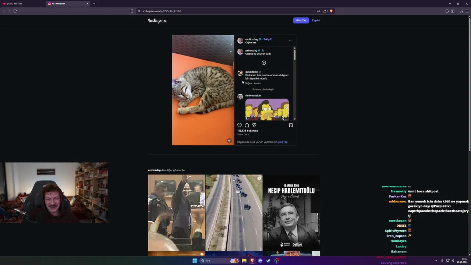
Task: Open guul.demir commenter profile
Action: (x=252, y=72)
